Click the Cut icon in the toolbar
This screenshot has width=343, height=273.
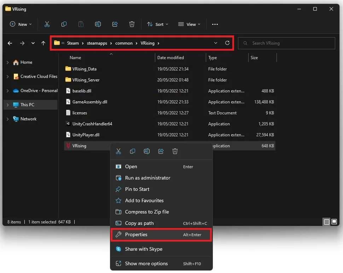[x=47, y=24]
